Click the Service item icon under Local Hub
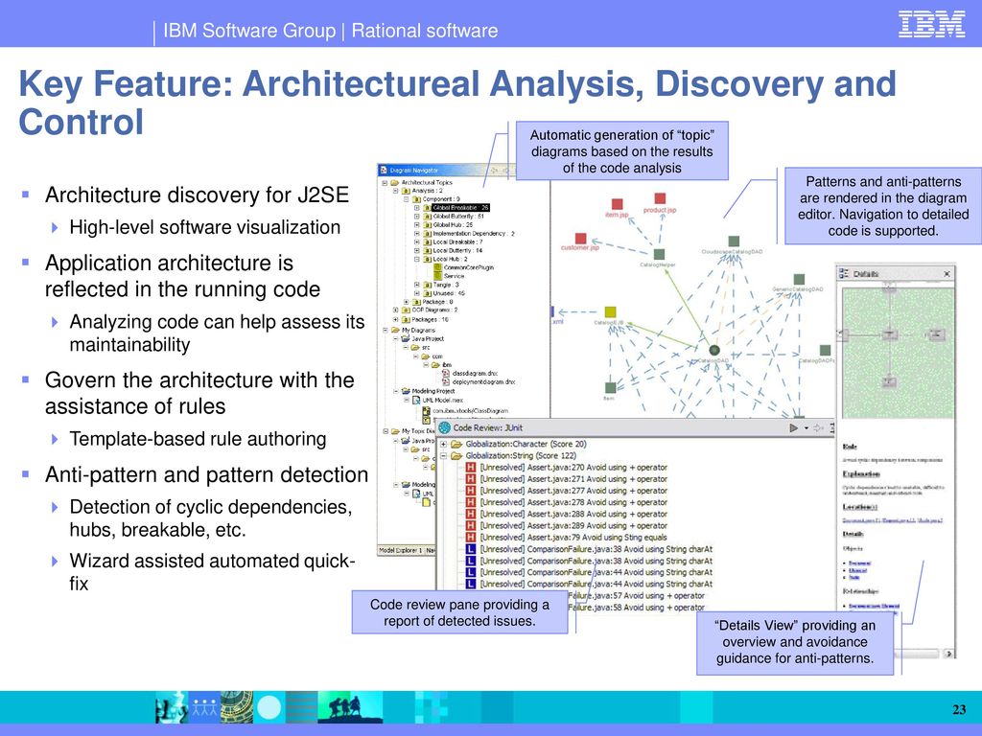Image resolution: width=982 pixels, height=736 pixels. click(x=438, y=275)
